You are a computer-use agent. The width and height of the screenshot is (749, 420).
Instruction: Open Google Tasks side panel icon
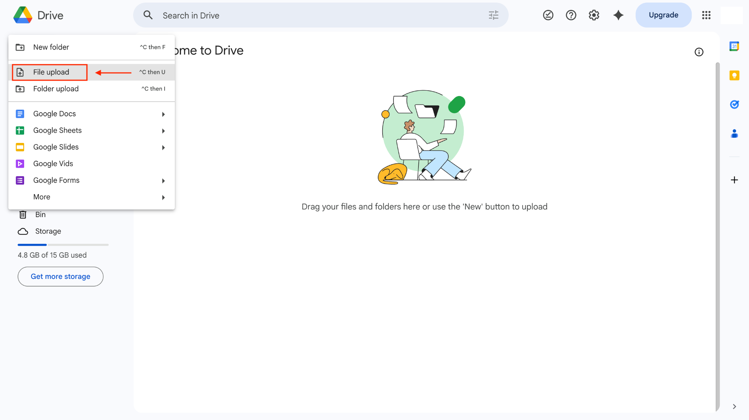click(734, 105)
